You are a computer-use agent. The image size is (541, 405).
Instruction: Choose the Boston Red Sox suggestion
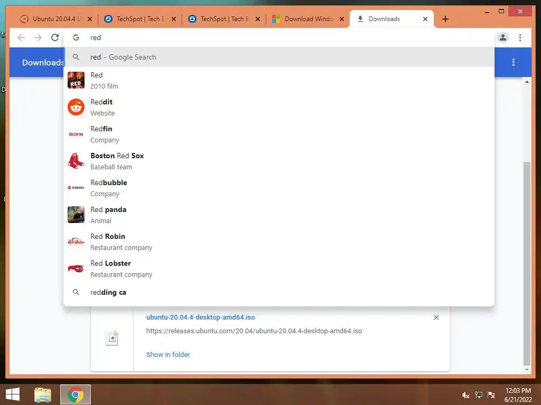[279, 161]
